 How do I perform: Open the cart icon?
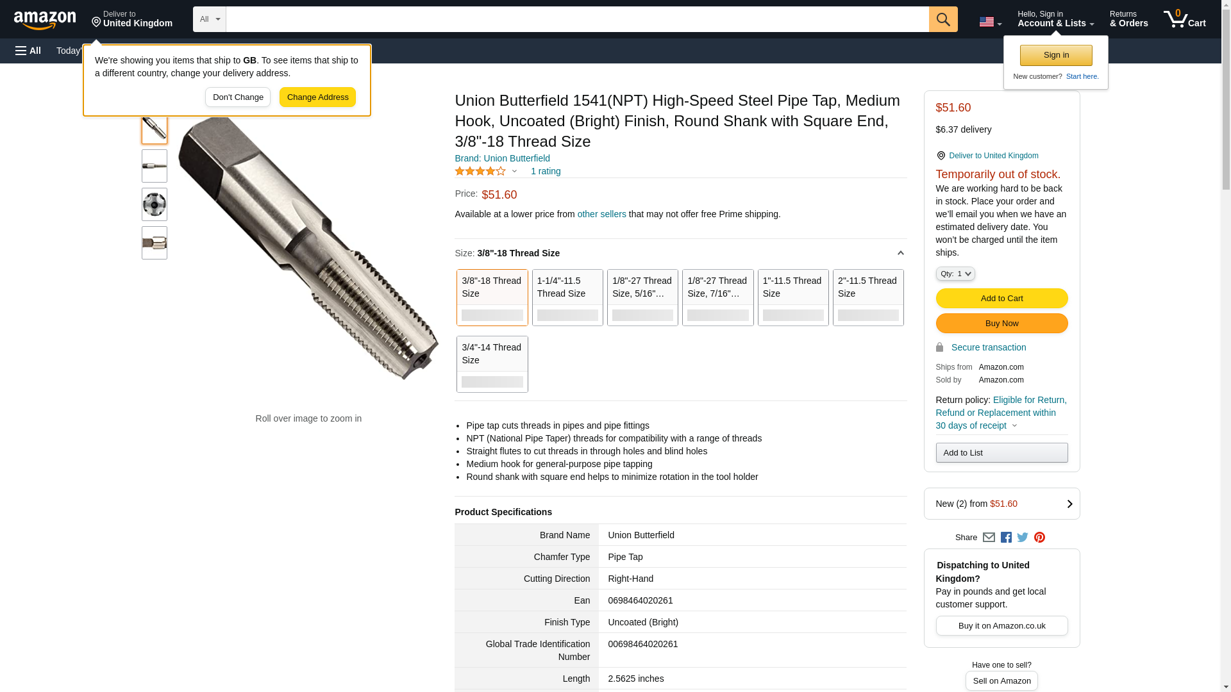[1184, 19]
